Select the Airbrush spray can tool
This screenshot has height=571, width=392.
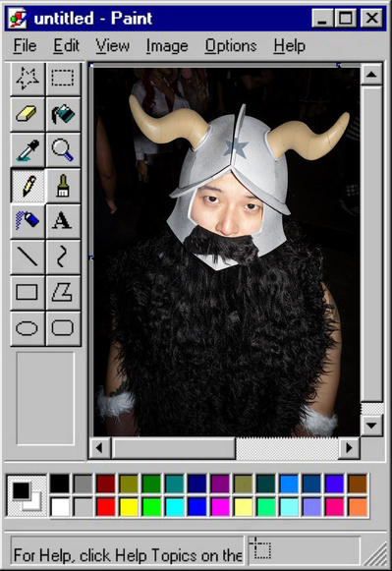pyautogui.click(x=28, y=221)
